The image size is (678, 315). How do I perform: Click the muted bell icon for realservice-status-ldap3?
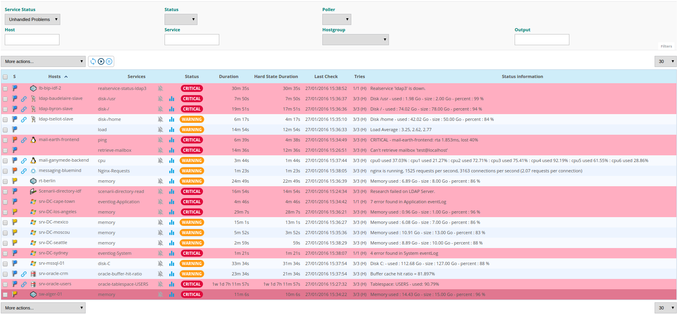(x=160, y=88)
